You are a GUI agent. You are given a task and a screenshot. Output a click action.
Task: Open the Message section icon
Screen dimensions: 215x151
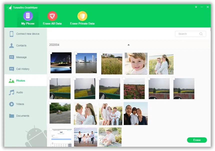[12, 57]
